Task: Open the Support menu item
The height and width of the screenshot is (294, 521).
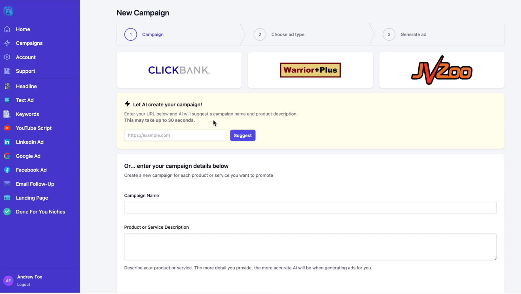Action: tap(25, 71)
